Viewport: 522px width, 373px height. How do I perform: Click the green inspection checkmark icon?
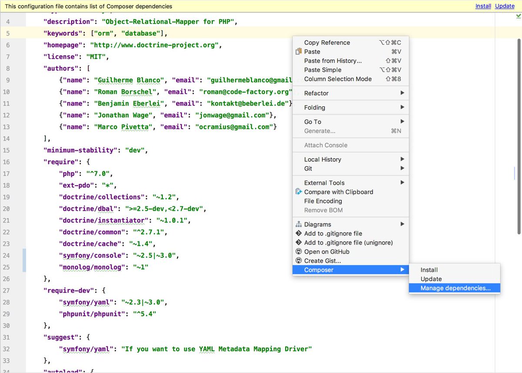click(x=518, y=17)
